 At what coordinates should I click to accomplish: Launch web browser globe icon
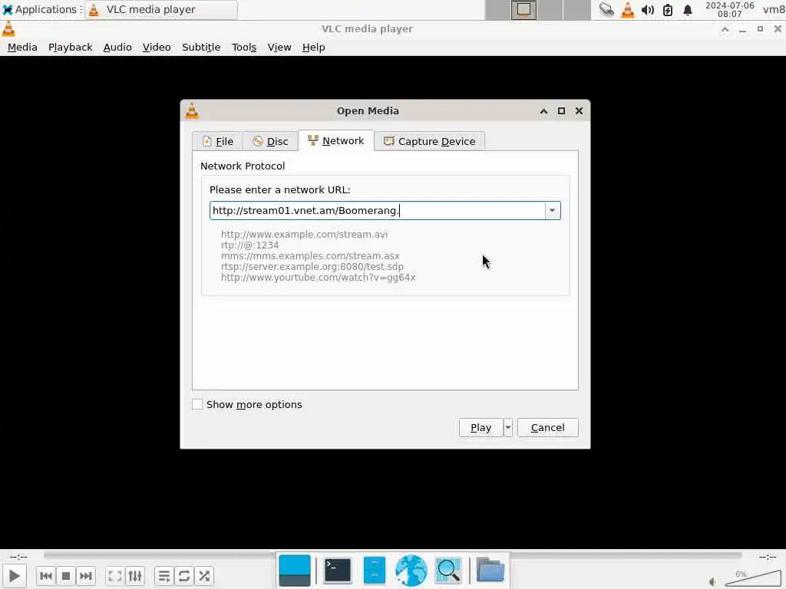point(411,570)
